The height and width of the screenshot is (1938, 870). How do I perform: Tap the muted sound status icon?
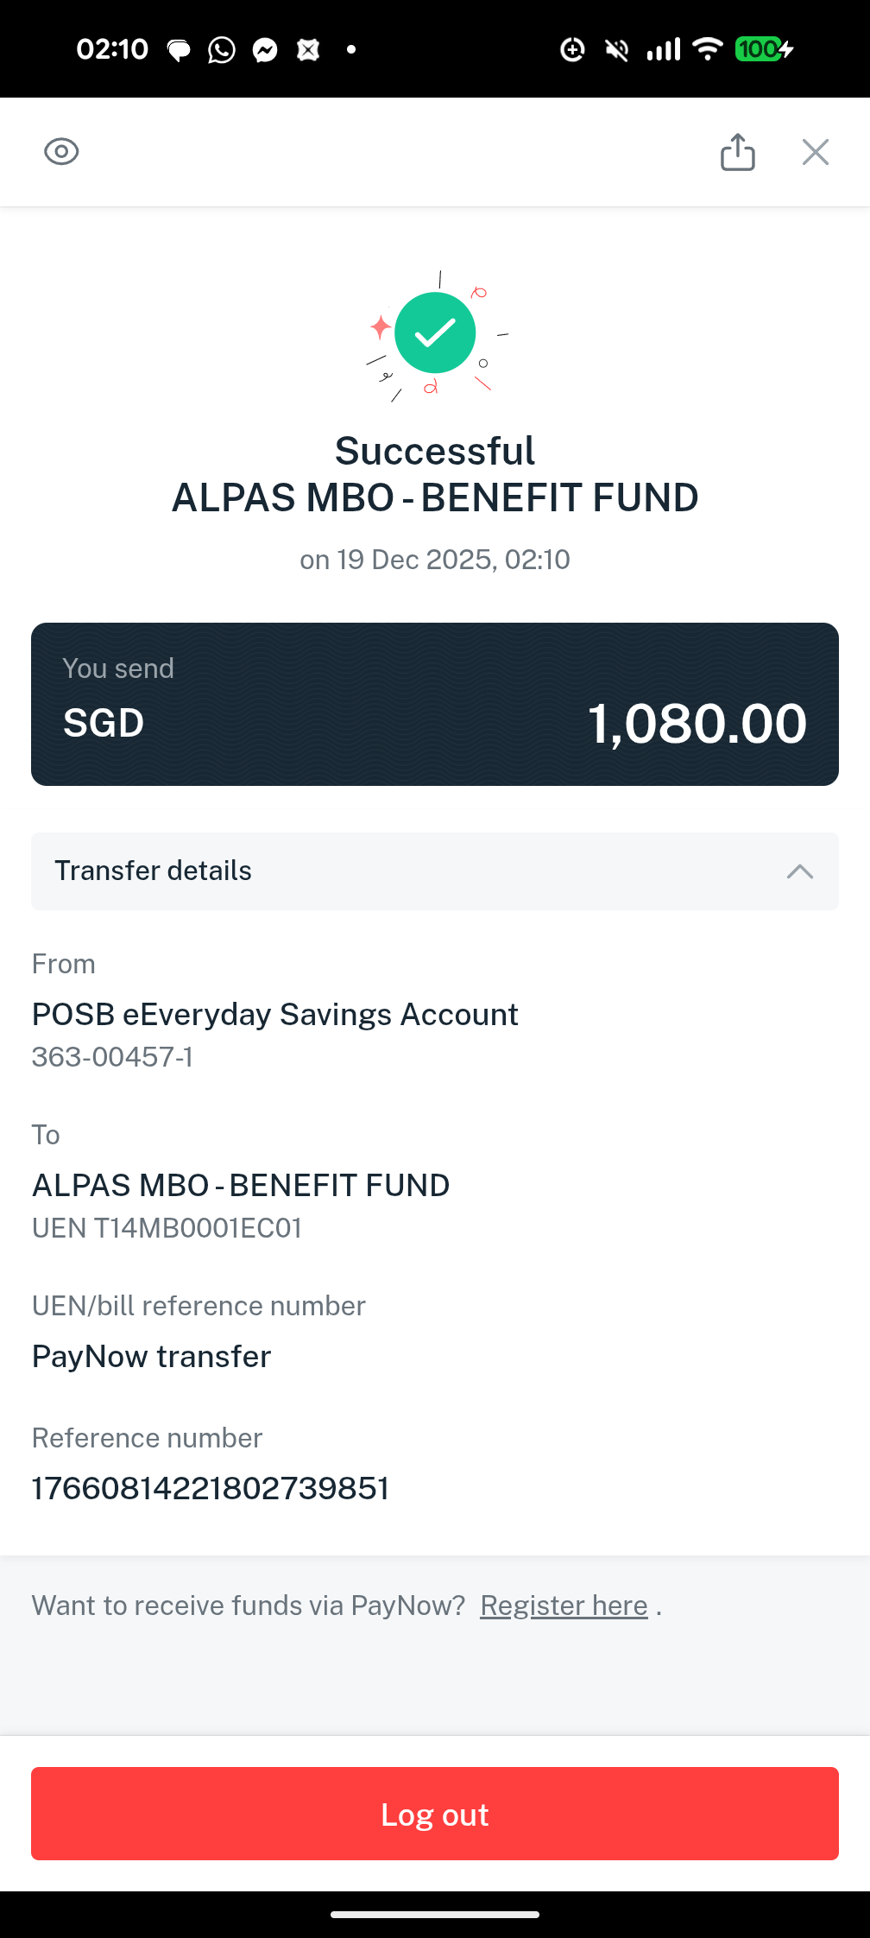click(617, 50)
